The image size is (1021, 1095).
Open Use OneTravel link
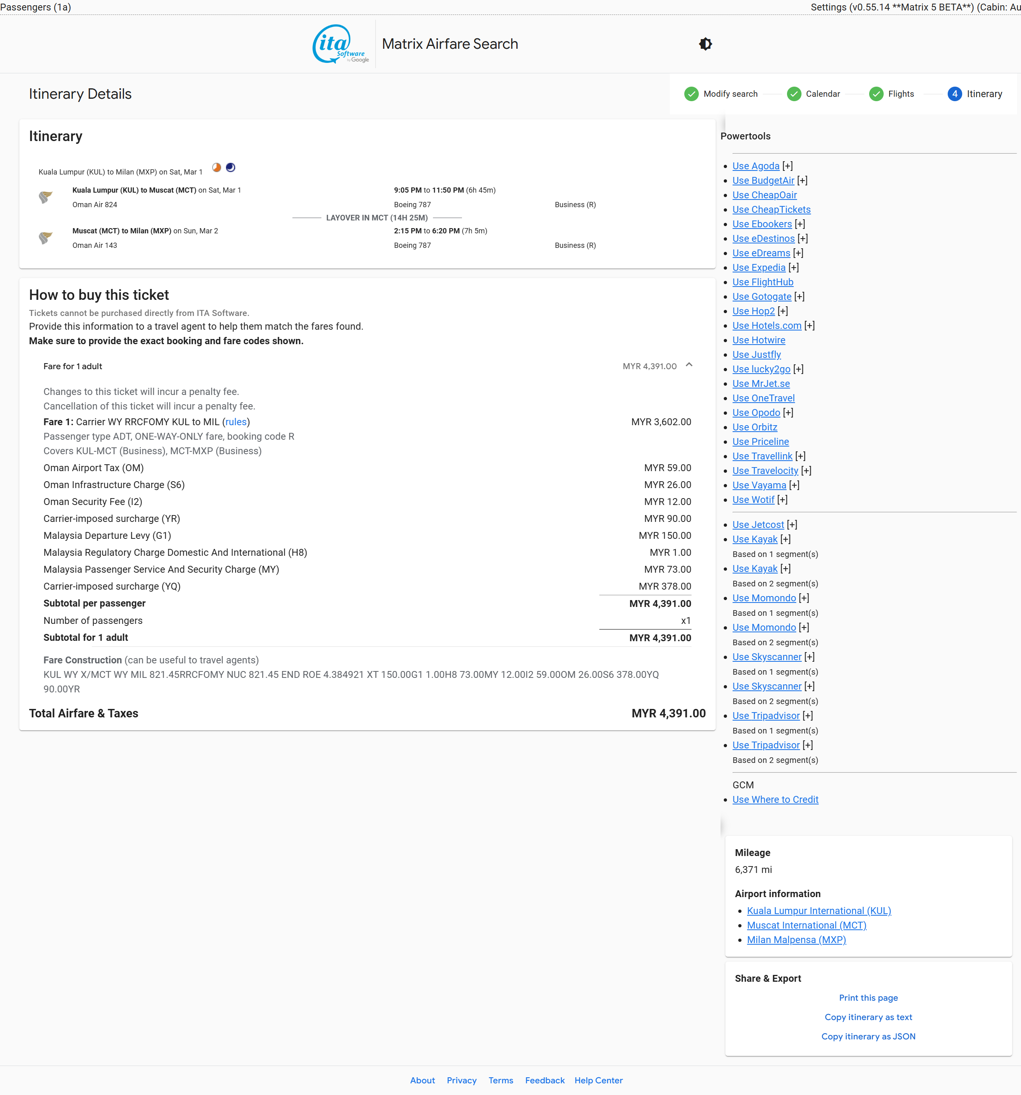point(763,398)
